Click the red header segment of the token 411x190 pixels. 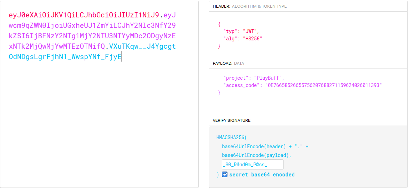click(x=84, y=15)
